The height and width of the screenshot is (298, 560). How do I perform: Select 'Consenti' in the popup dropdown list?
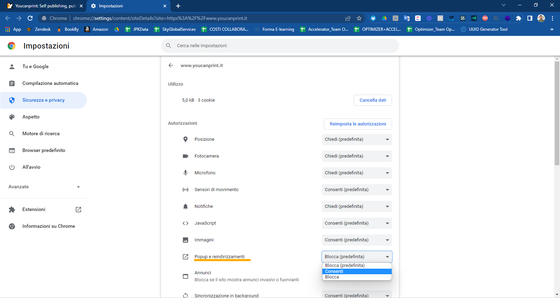pyautogui.click(x=356, y=271)
